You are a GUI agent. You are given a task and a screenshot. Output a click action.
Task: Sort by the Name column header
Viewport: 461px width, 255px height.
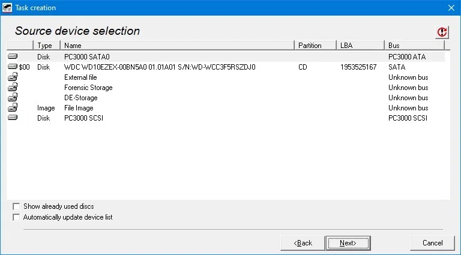[x=177, y=46]
